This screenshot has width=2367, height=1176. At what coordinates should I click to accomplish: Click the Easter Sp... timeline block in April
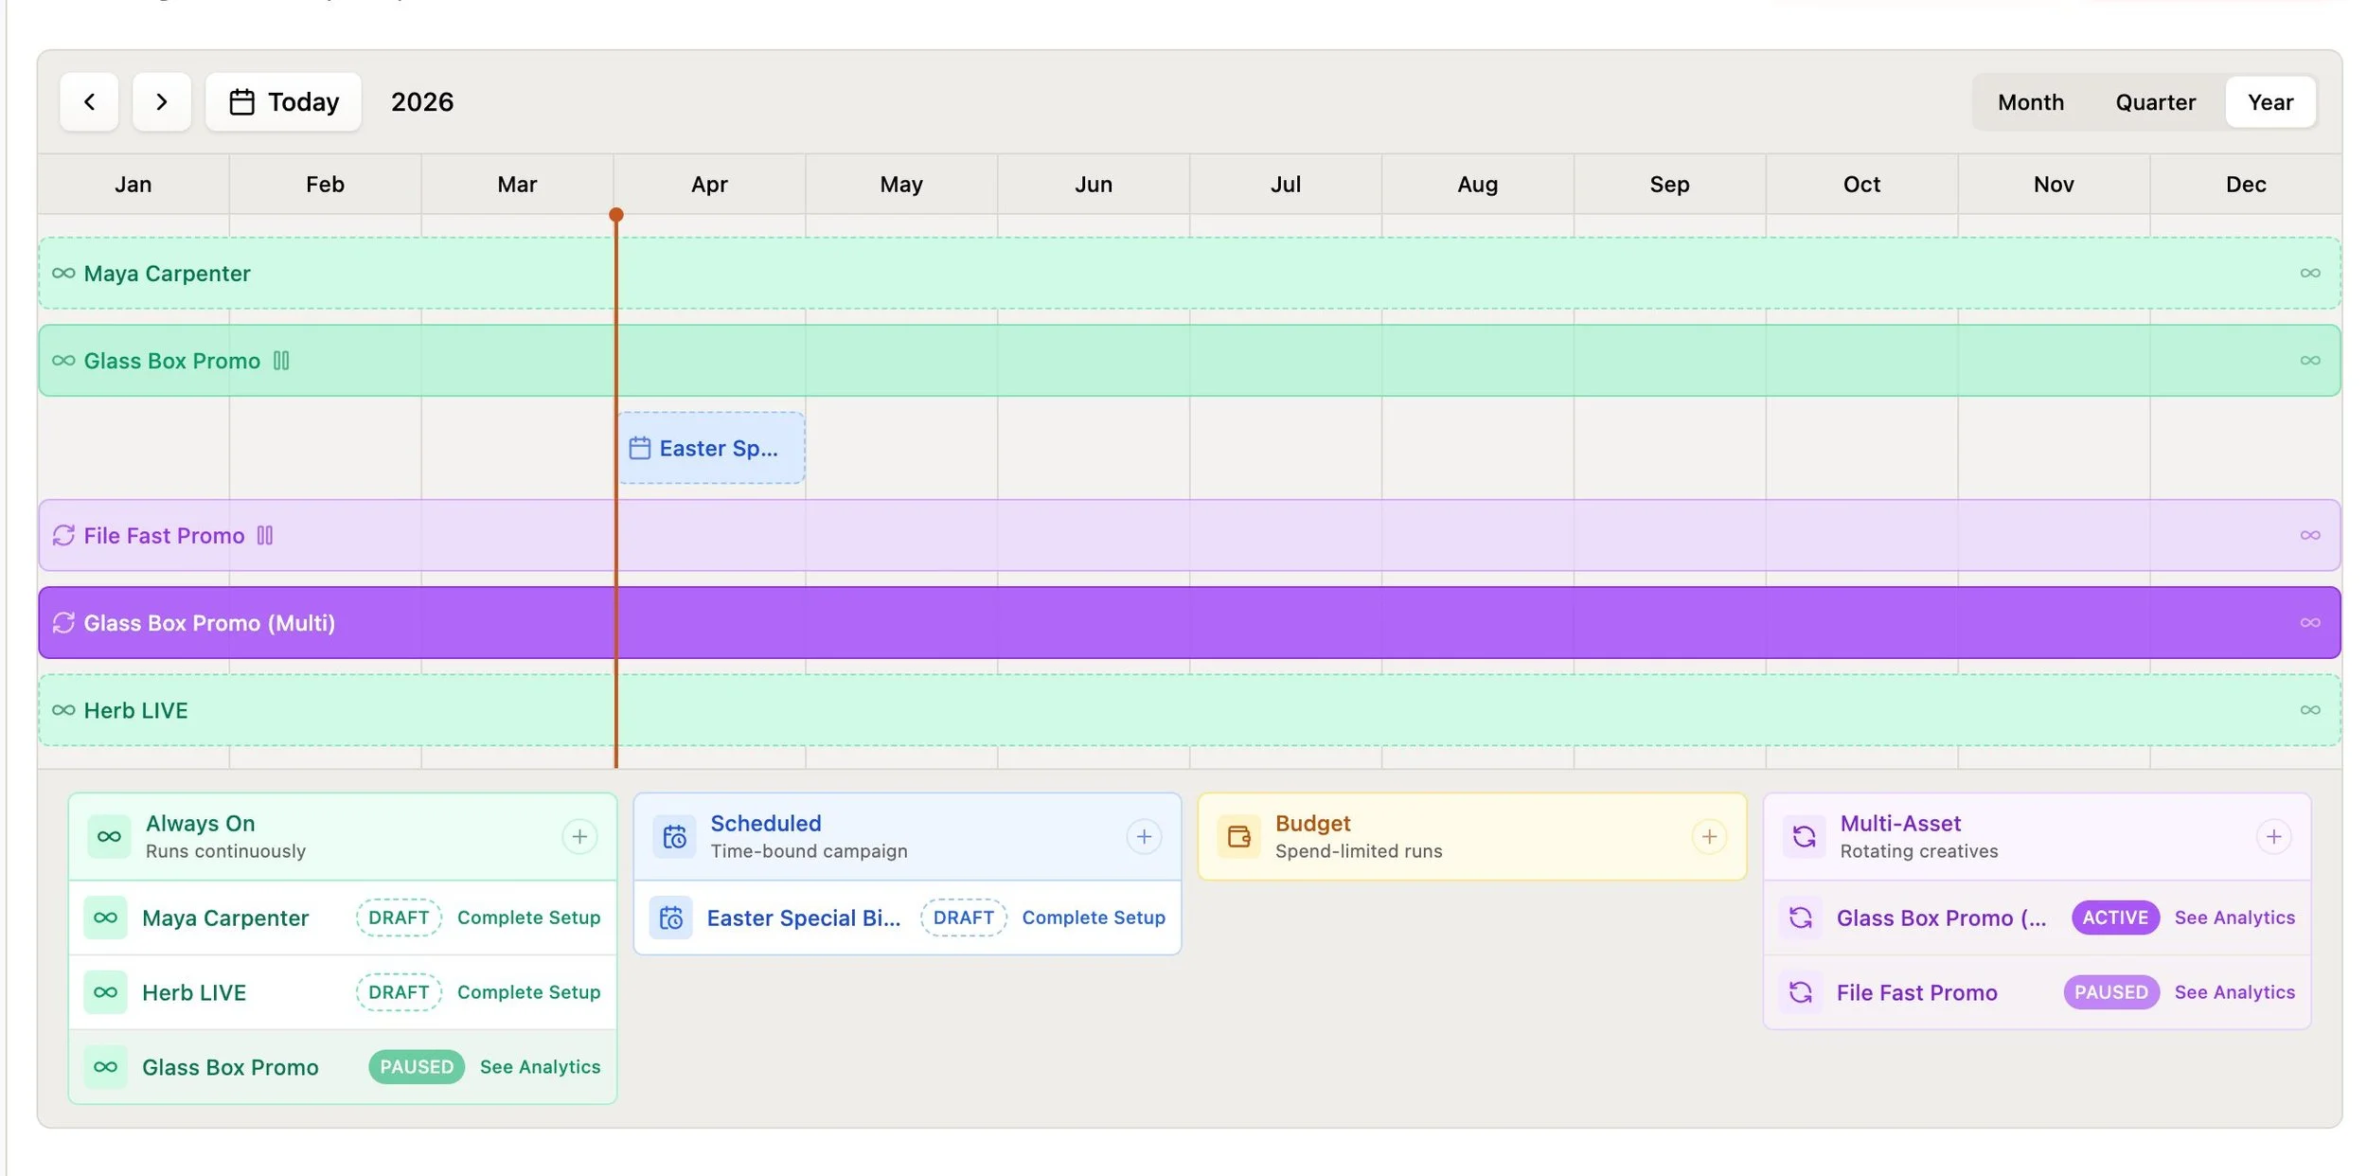point(711,448)
